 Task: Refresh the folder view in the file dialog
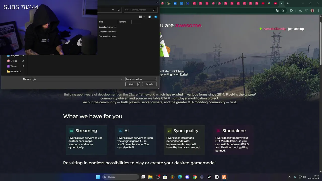point(119,10)
